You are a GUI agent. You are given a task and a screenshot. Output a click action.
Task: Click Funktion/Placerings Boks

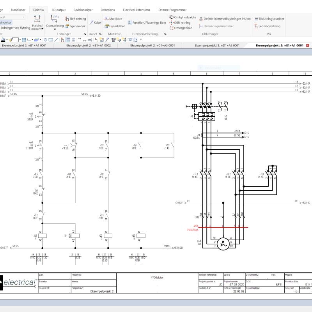pos(147,23)
